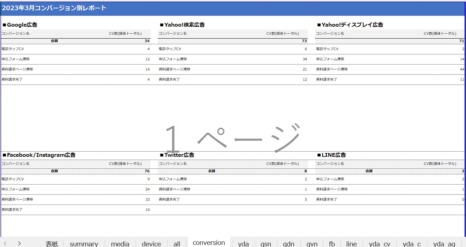The width and height of the screenshot is (466, 247).
Task: Select the Google広告 合算 total value 34
Action: click(x=147, y=41)
